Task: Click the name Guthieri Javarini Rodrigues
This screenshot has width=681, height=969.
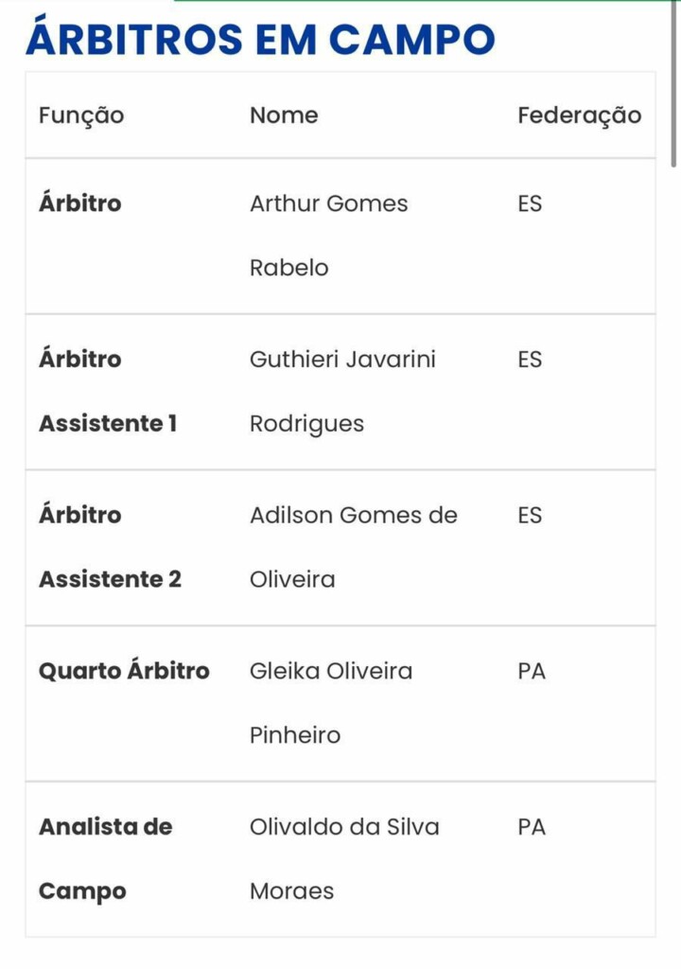Action: pos(342,391)
